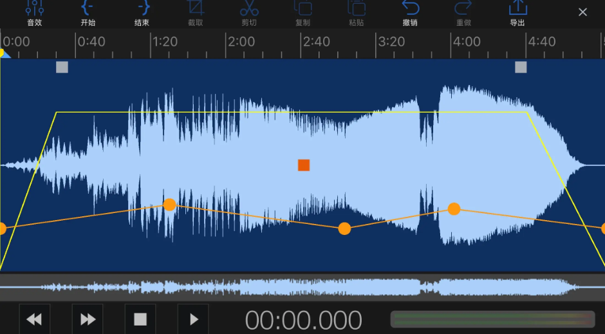Set selection start with 开始
The height and width of the screenshot is (334, 605).
pos(88,13)
